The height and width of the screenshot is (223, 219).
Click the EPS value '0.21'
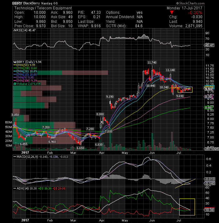click(97, 17)
